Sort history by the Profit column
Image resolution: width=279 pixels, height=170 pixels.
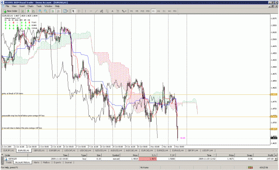click(x=264, y=155)
